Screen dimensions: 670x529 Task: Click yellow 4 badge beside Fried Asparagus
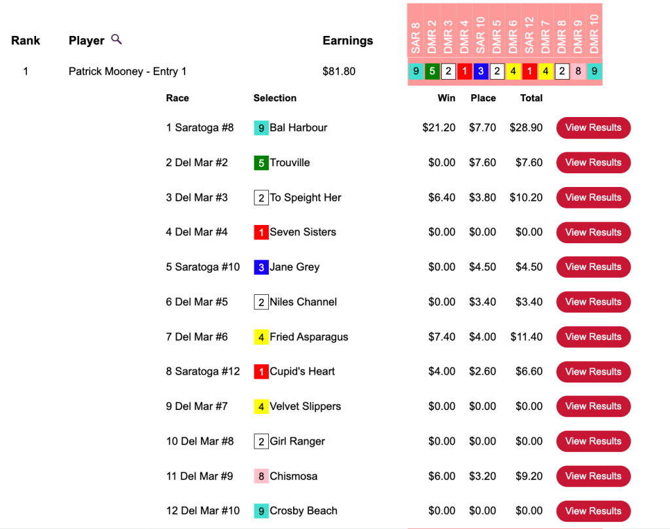(261, 337)
